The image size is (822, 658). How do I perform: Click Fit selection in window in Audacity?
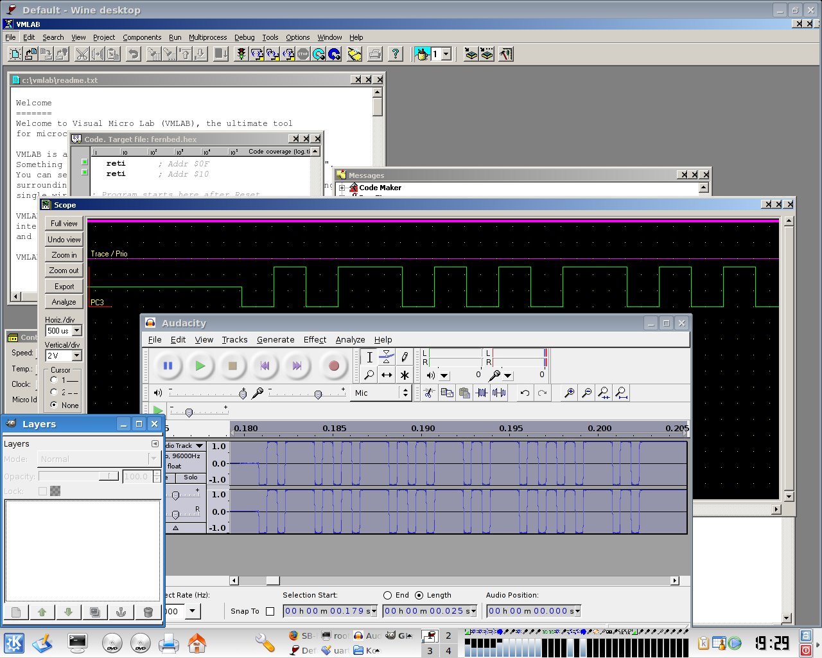coord(604,393)
